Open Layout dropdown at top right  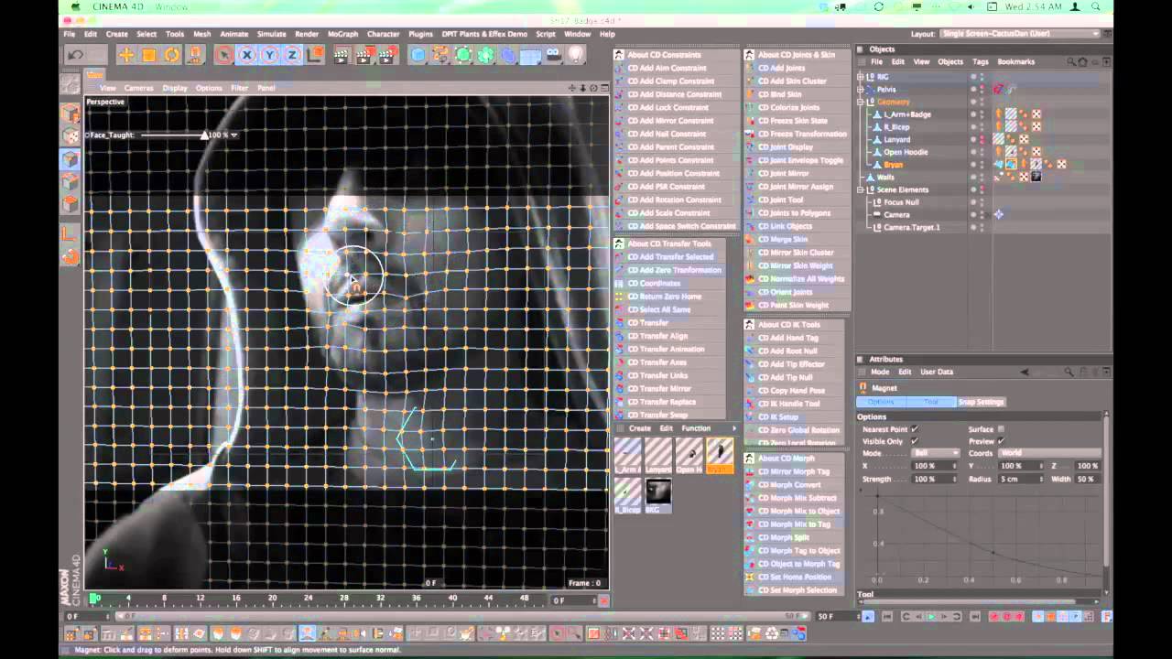click(1020, 34)
